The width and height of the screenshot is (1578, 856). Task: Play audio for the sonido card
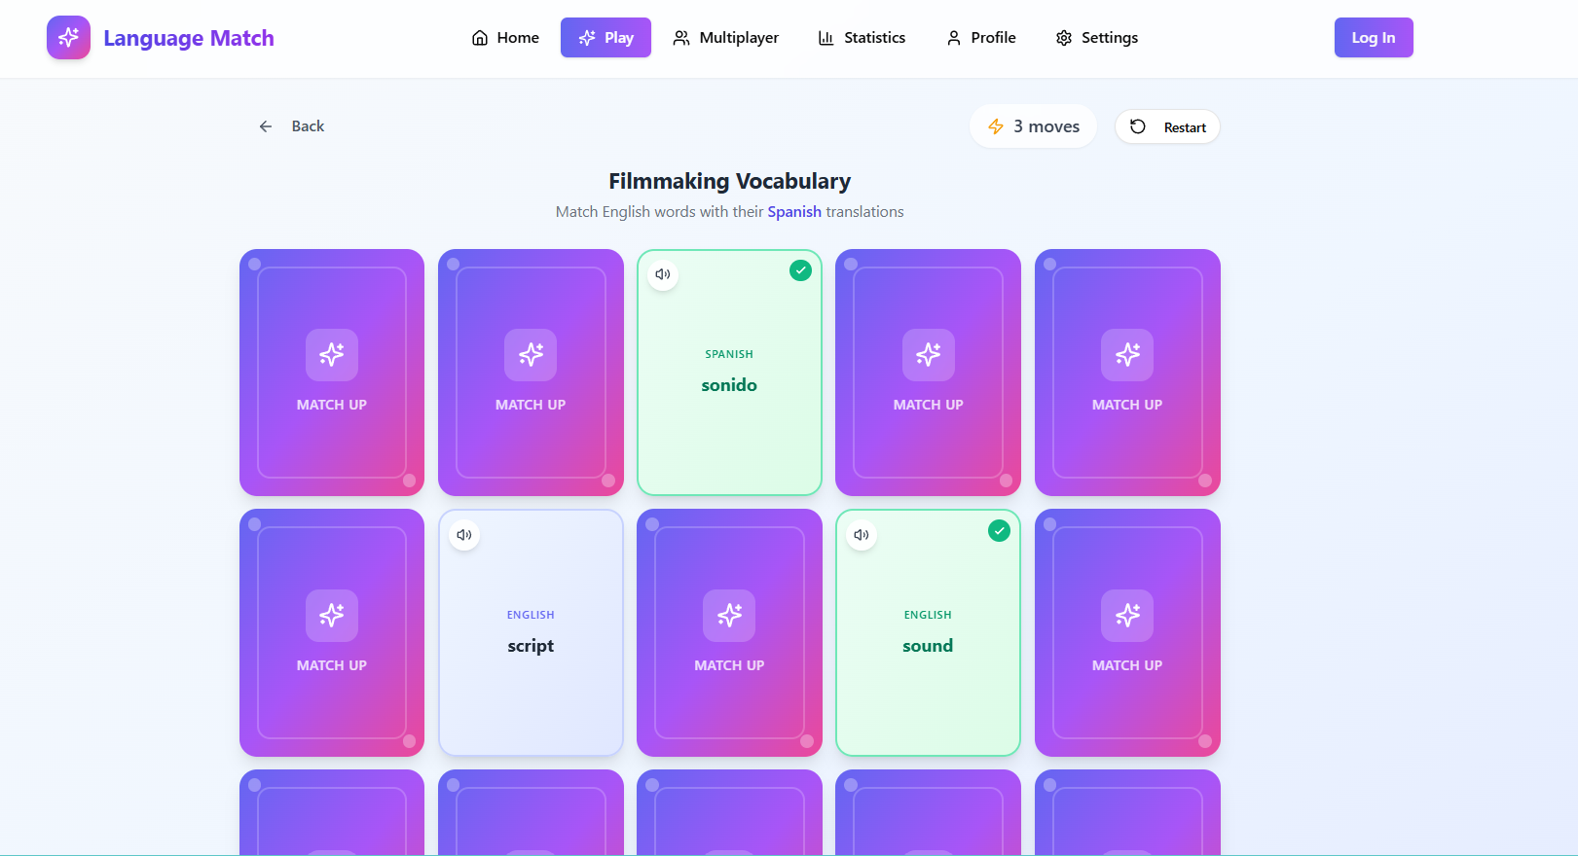pyautogui.click(x=663, y=274)
